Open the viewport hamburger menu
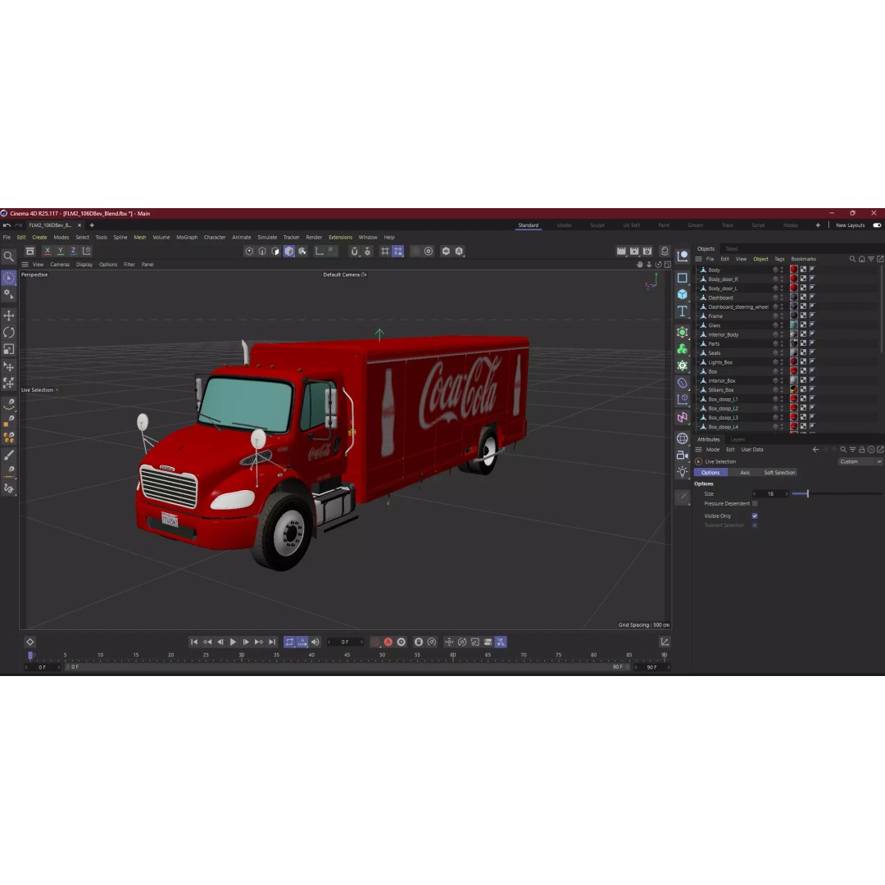 (25, 264)
